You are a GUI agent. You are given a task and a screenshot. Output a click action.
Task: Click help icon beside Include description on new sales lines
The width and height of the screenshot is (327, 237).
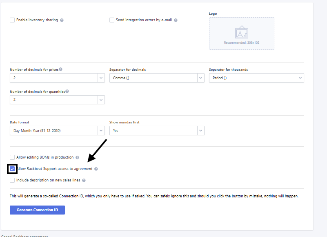tap(84, 180)
